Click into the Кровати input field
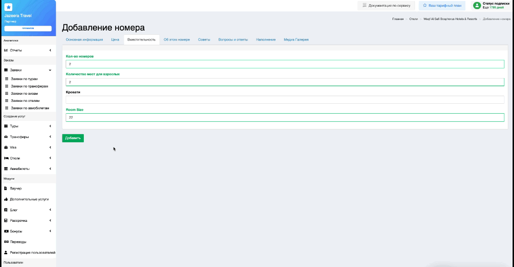The height and width of the screenshot is (267, 514). pos(285,100)
